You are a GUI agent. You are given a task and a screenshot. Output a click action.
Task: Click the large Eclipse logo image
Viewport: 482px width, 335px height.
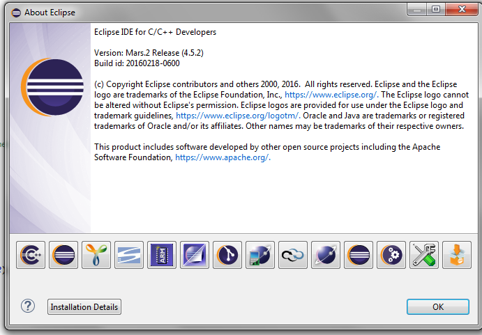[52, 87]
